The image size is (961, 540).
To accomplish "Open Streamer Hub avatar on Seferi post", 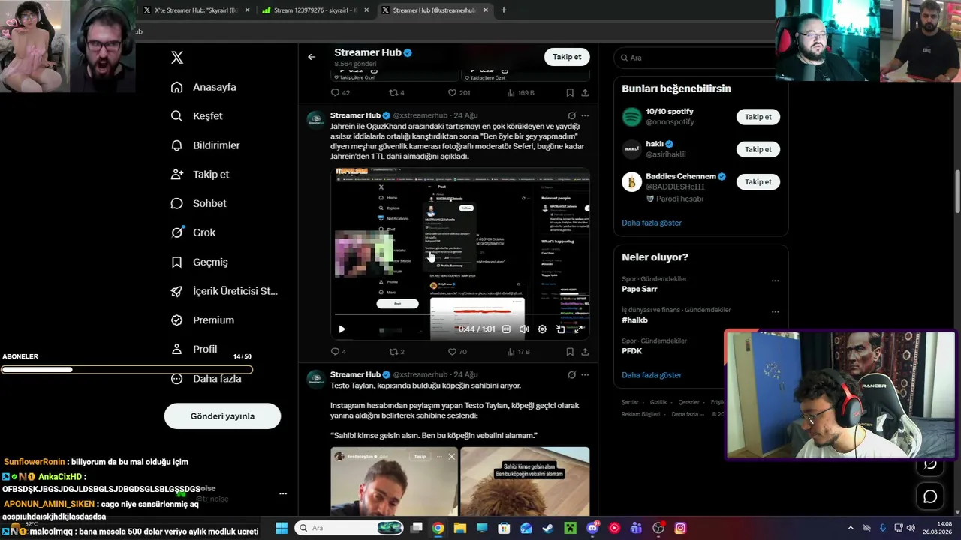I will point(316,121).
